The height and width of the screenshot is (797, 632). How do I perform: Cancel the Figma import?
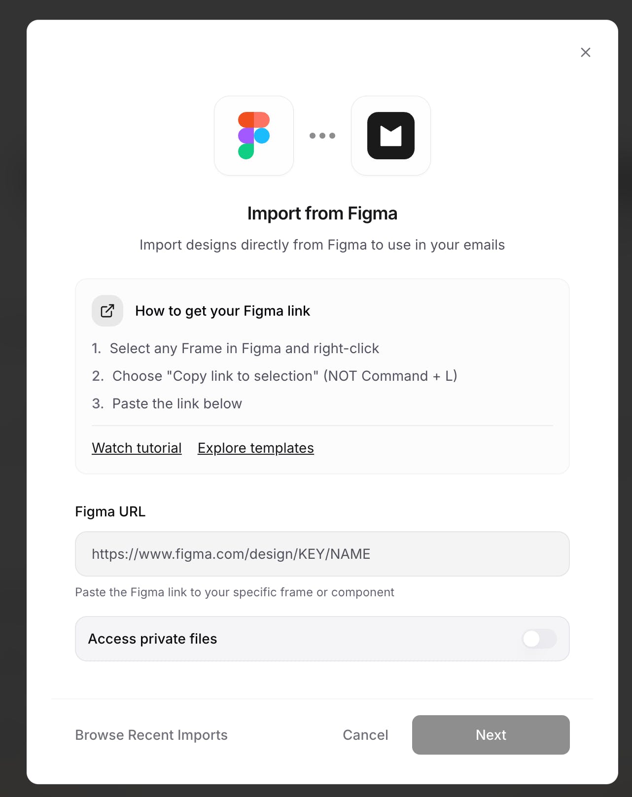[365, 735]
